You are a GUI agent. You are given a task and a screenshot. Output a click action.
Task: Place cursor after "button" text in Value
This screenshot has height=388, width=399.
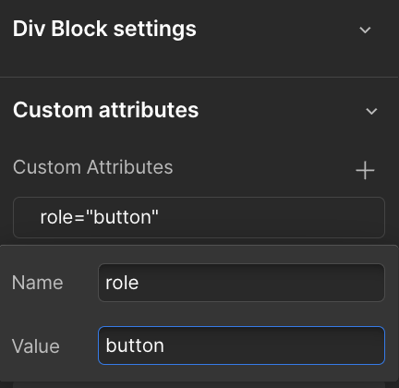pos(164,346)
